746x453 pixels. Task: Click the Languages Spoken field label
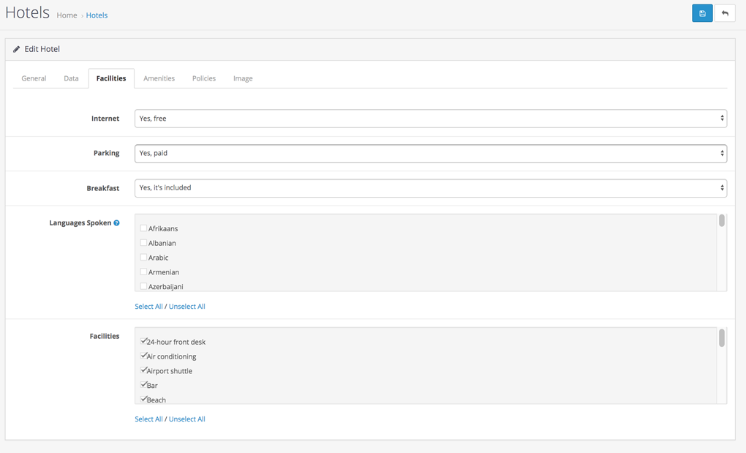click(80, 222)
